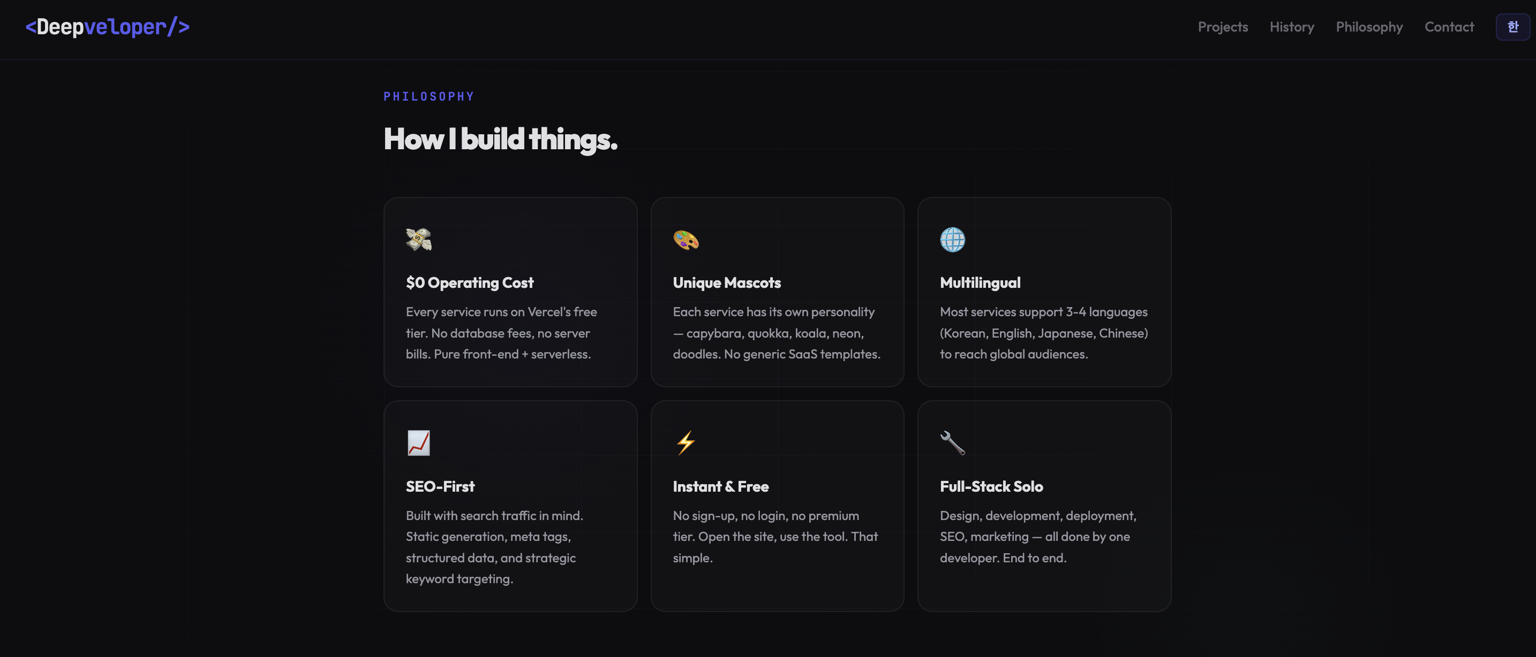Select the $0 Operating Cost card
The width and height of the screenshot is (1536, 657).
point(510,291)
